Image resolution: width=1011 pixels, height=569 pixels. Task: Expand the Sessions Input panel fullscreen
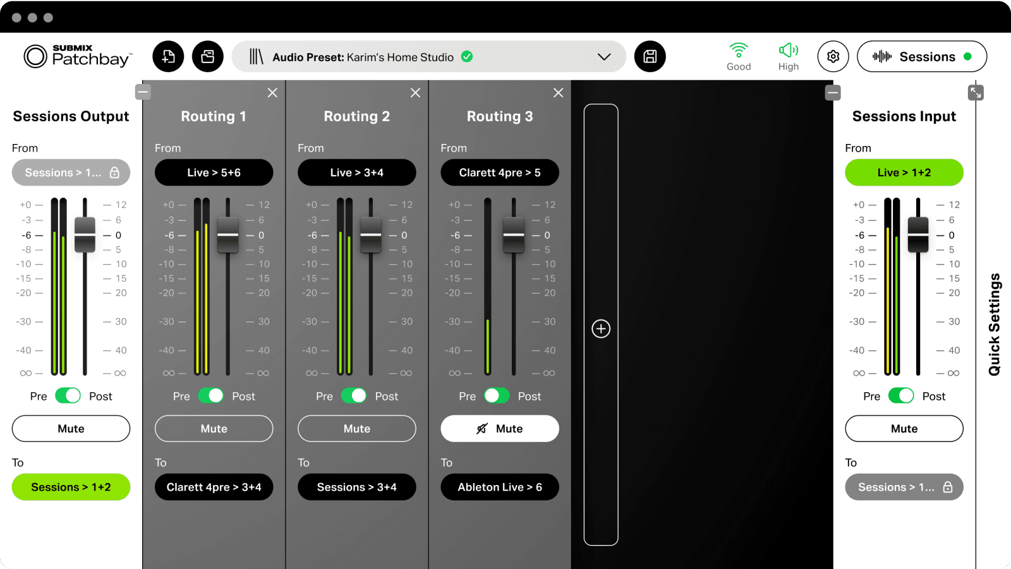975,92
